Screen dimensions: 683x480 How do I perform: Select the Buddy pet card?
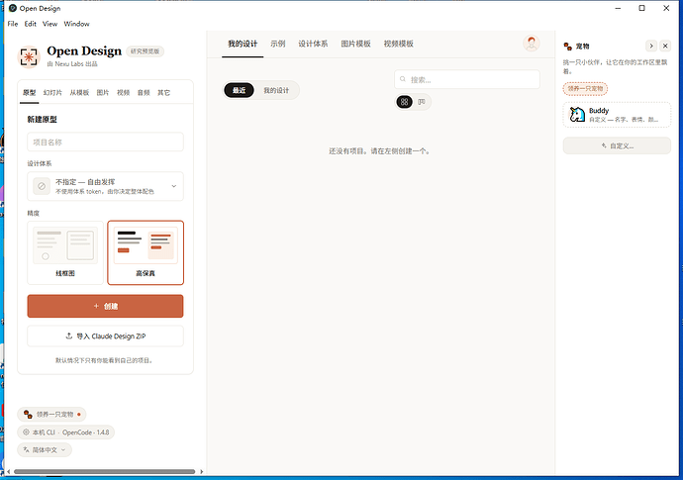tap(617, 115)
